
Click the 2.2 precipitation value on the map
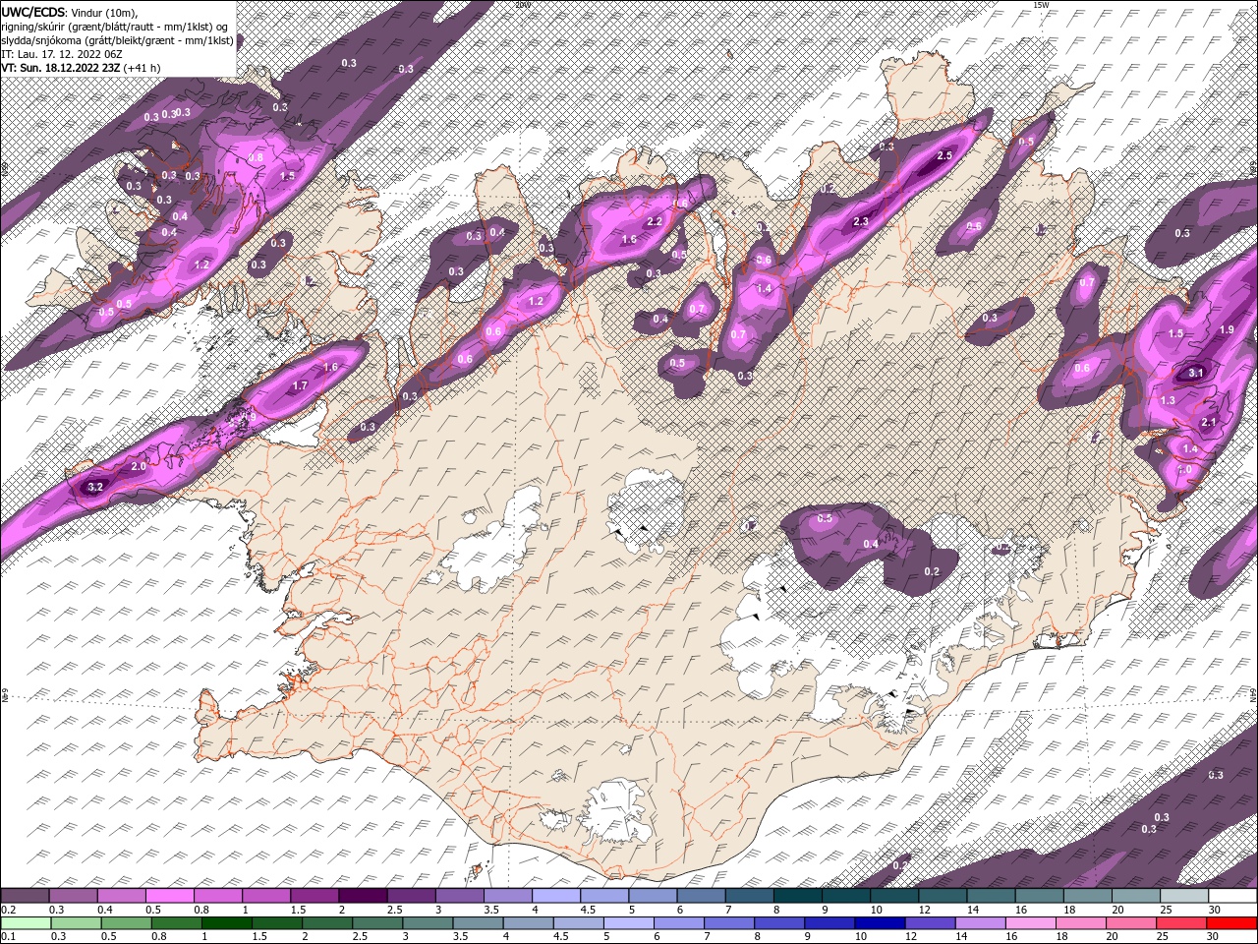pos(655,221)
